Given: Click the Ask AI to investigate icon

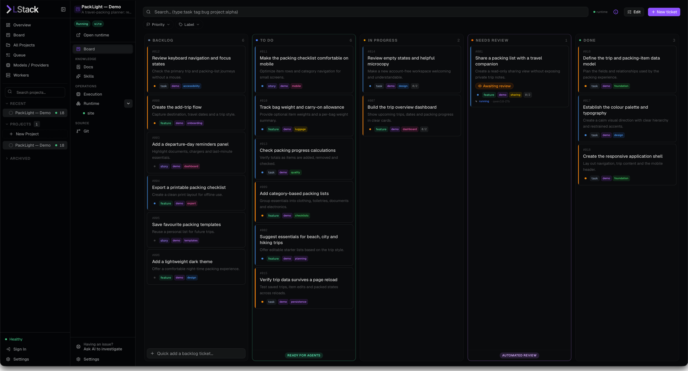Looking at the screenshot, I should click(78, 347).
